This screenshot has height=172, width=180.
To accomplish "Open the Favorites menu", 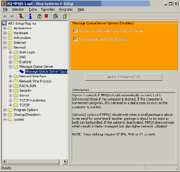I will pos(48,9).
